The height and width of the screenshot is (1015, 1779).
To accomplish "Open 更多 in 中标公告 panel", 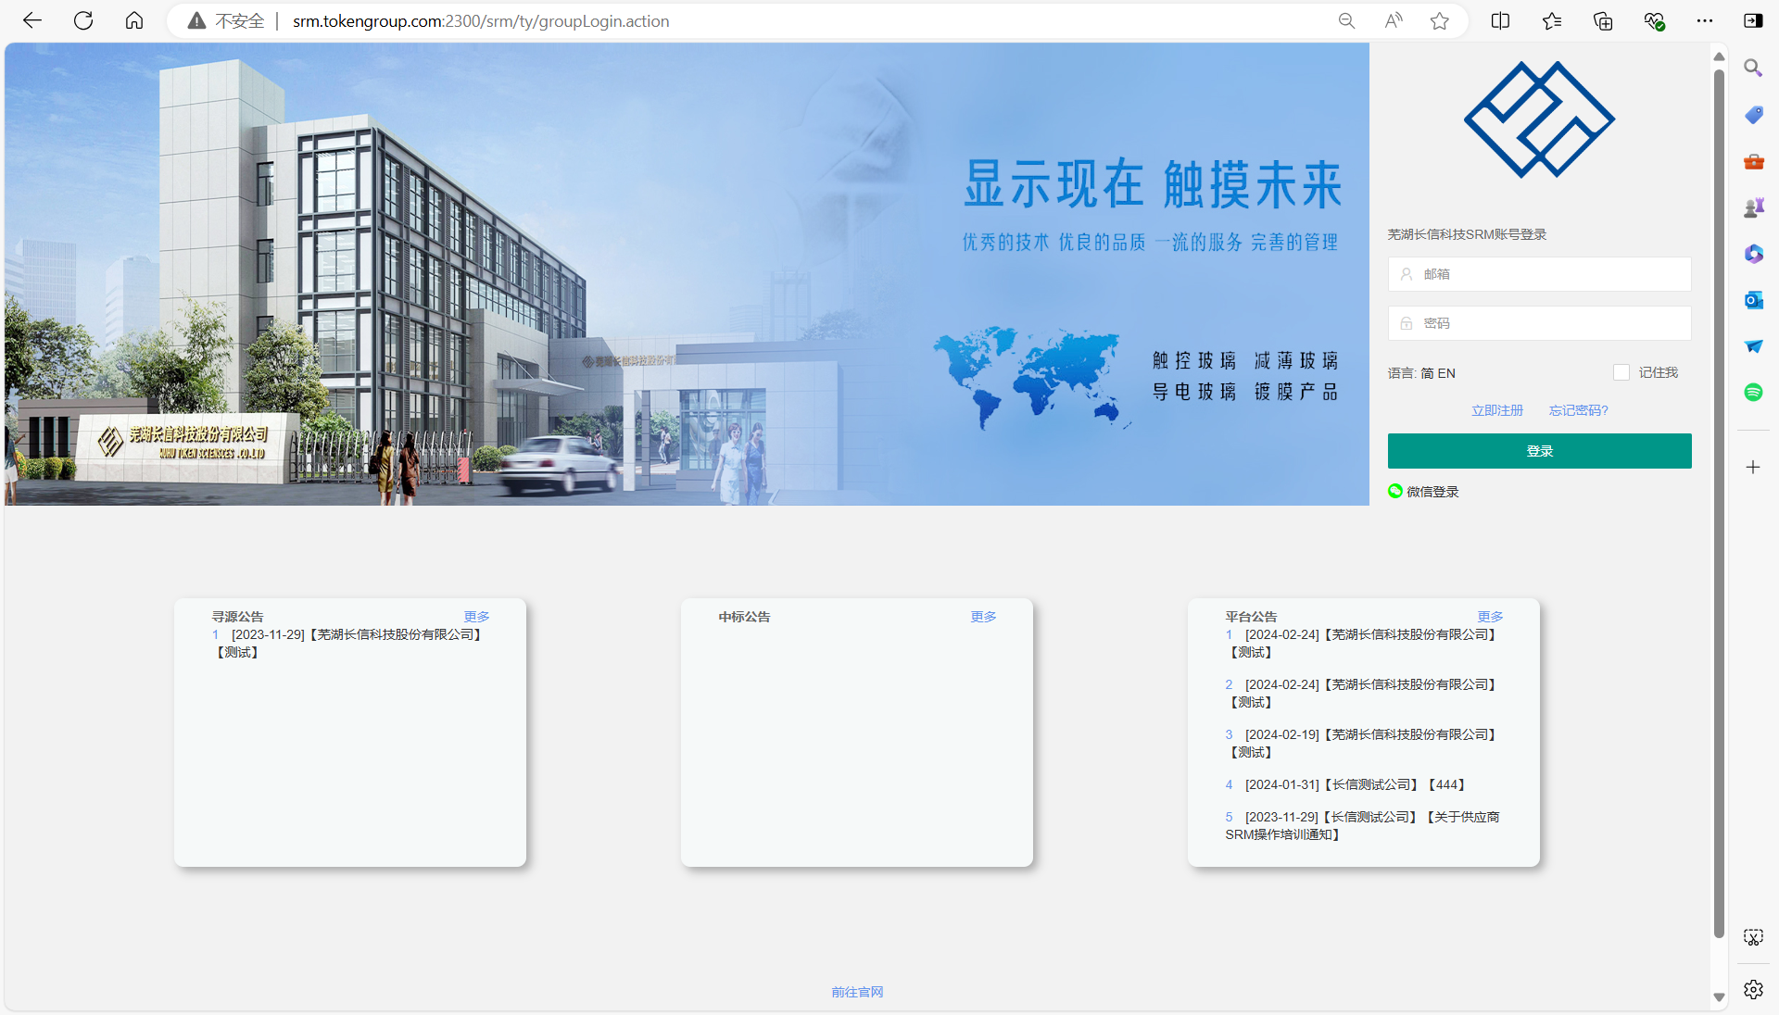I will (983, 617).
